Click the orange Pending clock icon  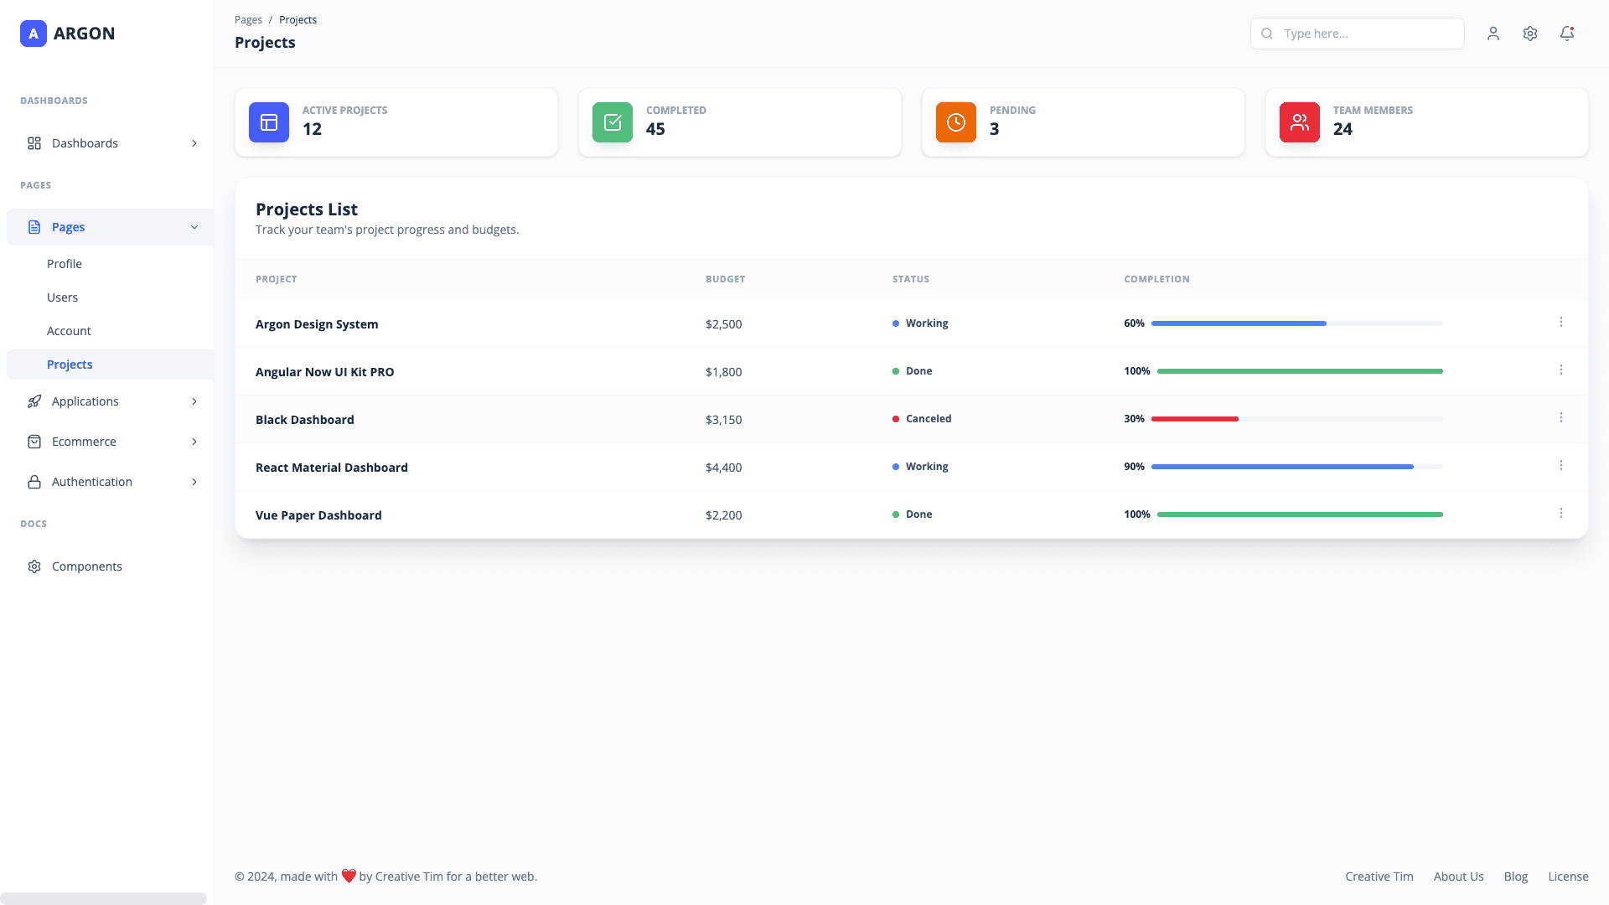[x=955, y=122]
